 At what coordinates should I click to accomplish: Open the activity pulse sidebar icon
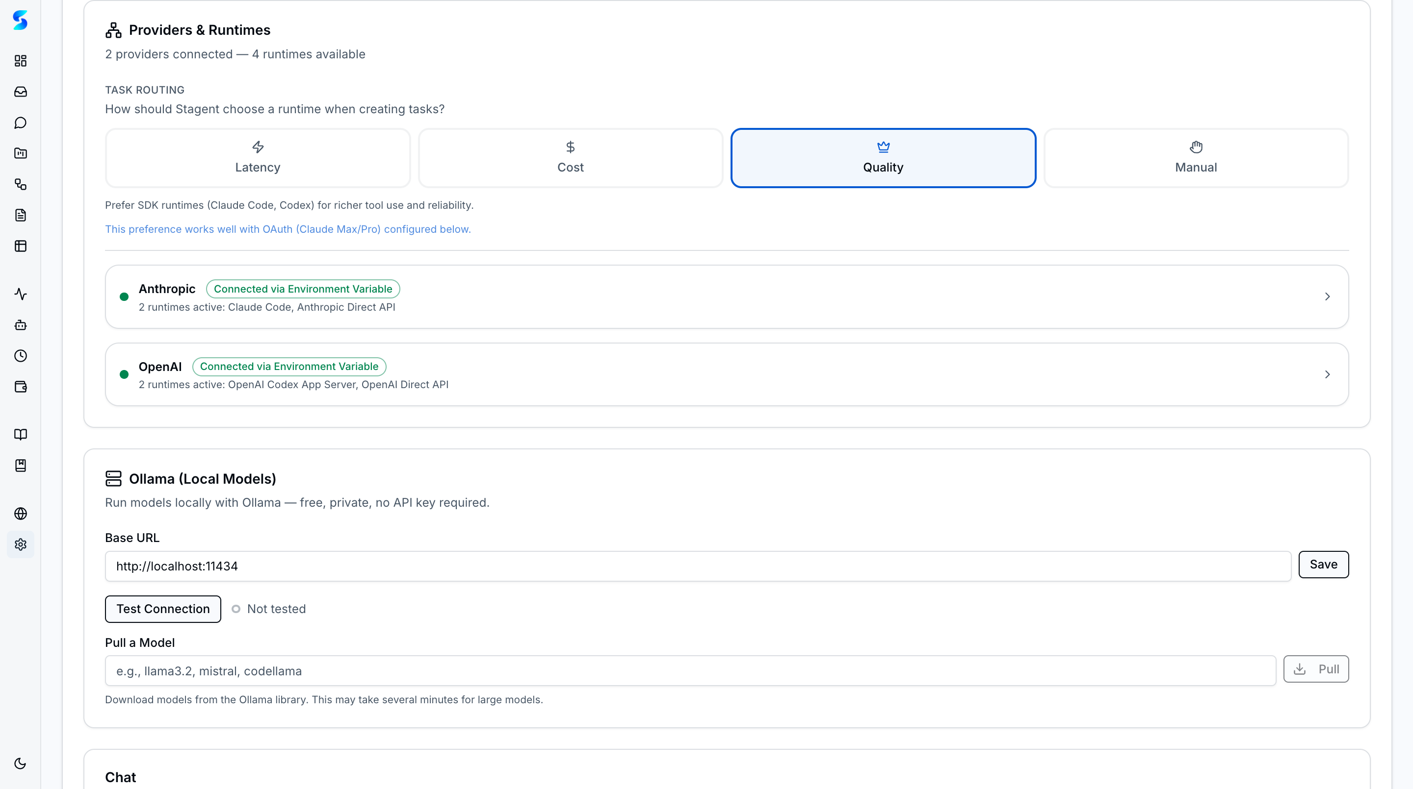(x=20, y=294)
